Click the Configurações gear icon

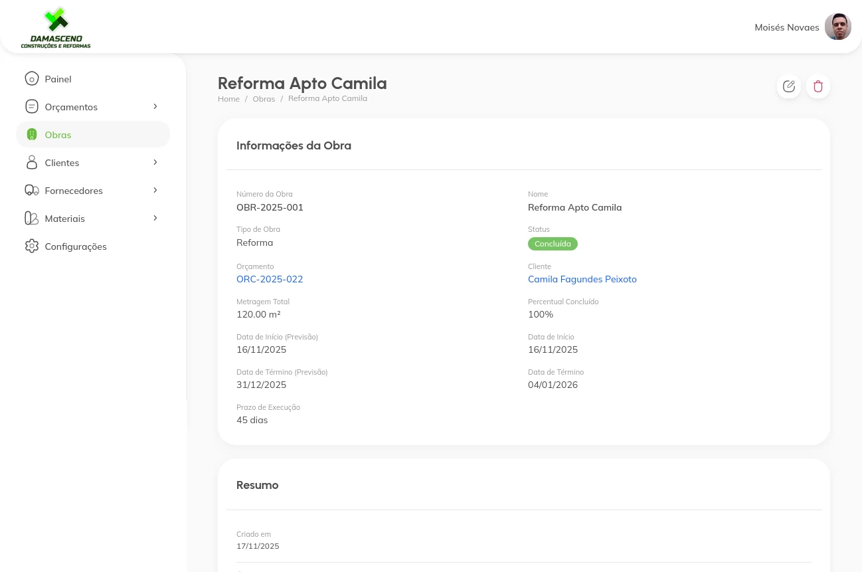click(31, 246)
